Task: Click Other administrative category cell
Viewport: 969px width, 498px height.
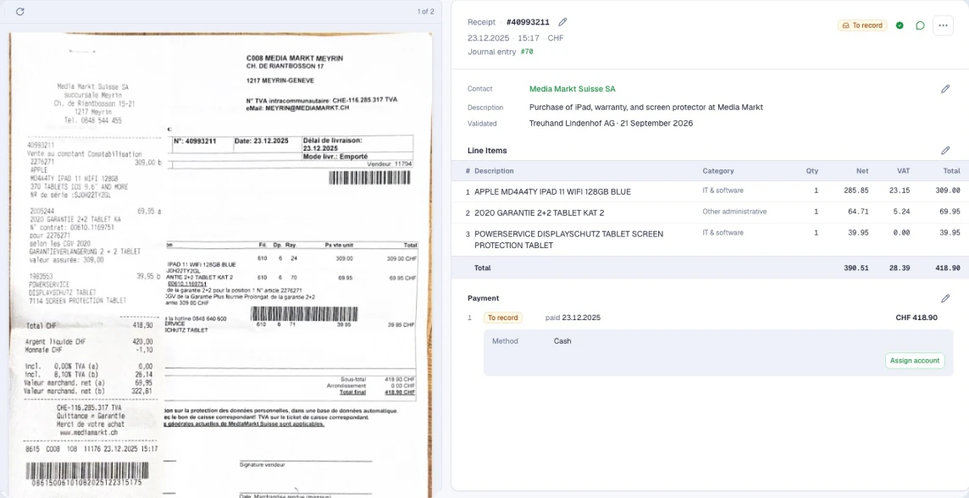Action: click(734, 211)
